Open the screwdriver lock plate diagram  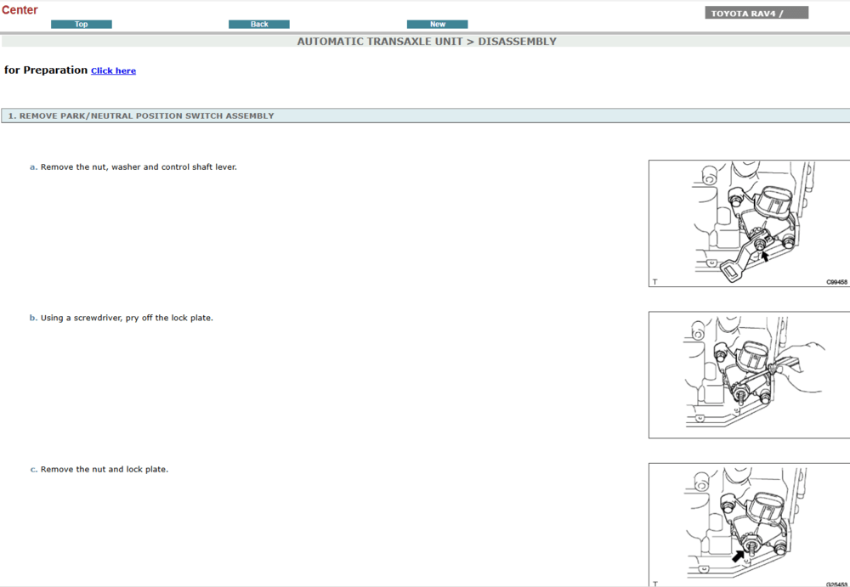(x=749, y=375)
